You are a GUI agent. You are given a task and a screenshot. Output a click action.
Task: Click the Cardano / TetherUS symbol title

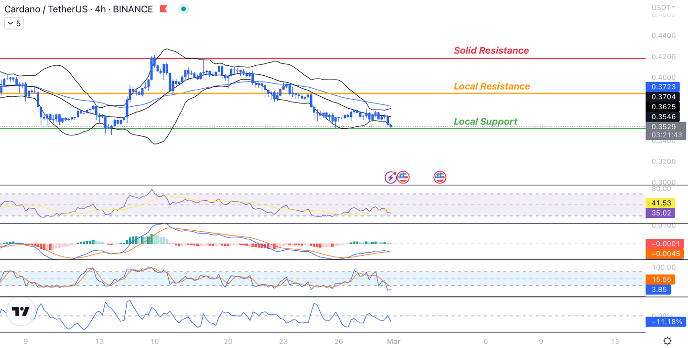point(45,9)
